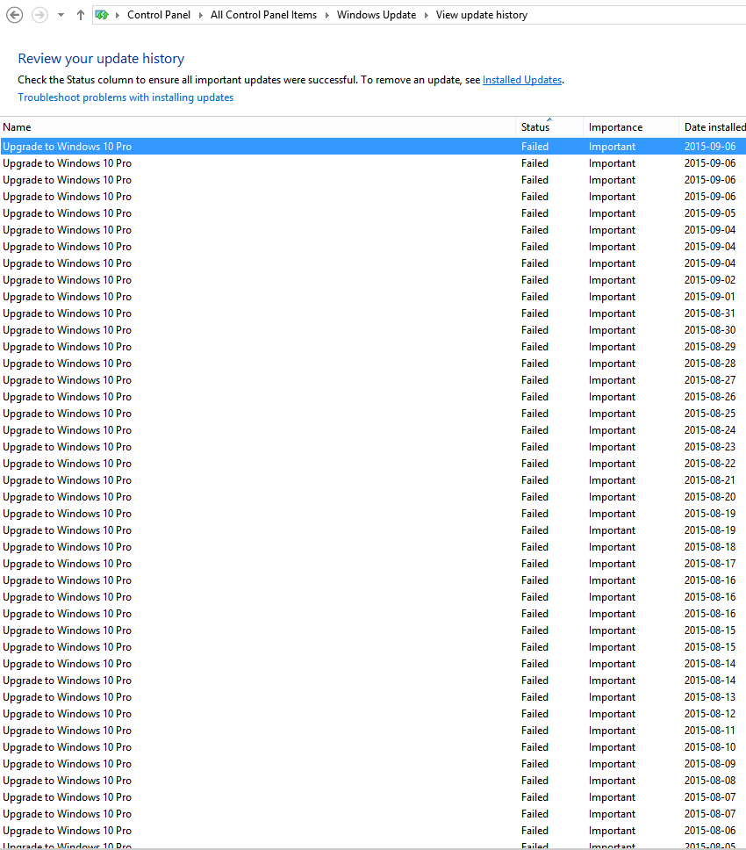Open Troubleshoot problems with installing updates link
This screenshot has width=746, height=850.
point(126,97)
